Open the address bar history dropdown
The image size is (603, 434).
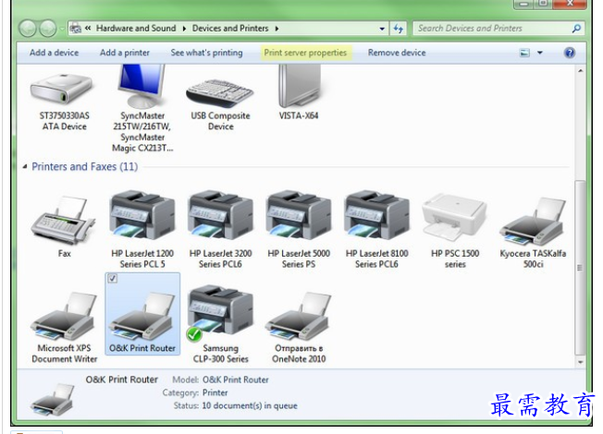point(382,29)
